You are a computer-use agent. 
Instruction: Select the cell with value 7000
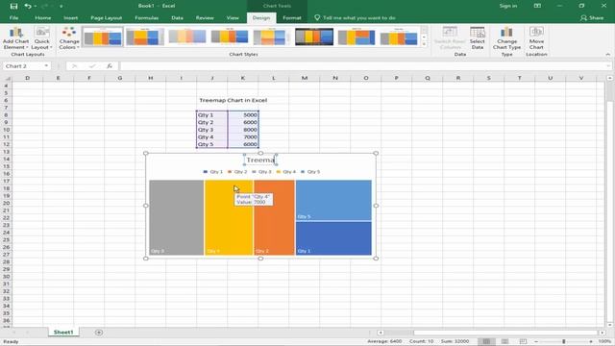point(243,136)
